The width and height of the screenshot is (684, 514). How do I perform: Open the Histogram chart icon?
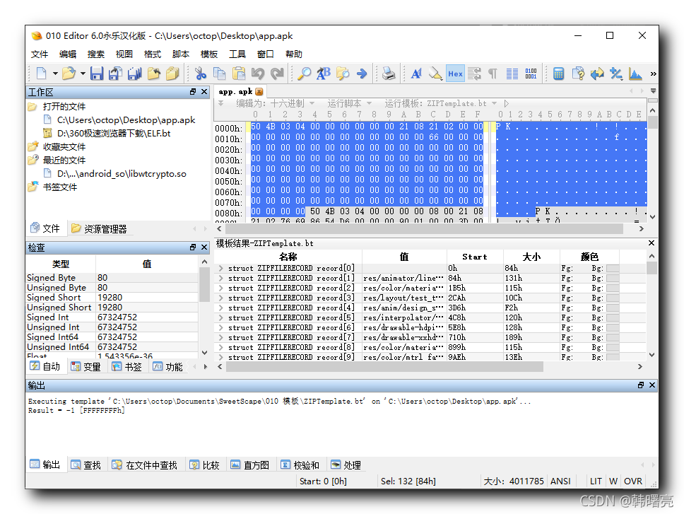[x=635, y=74]
